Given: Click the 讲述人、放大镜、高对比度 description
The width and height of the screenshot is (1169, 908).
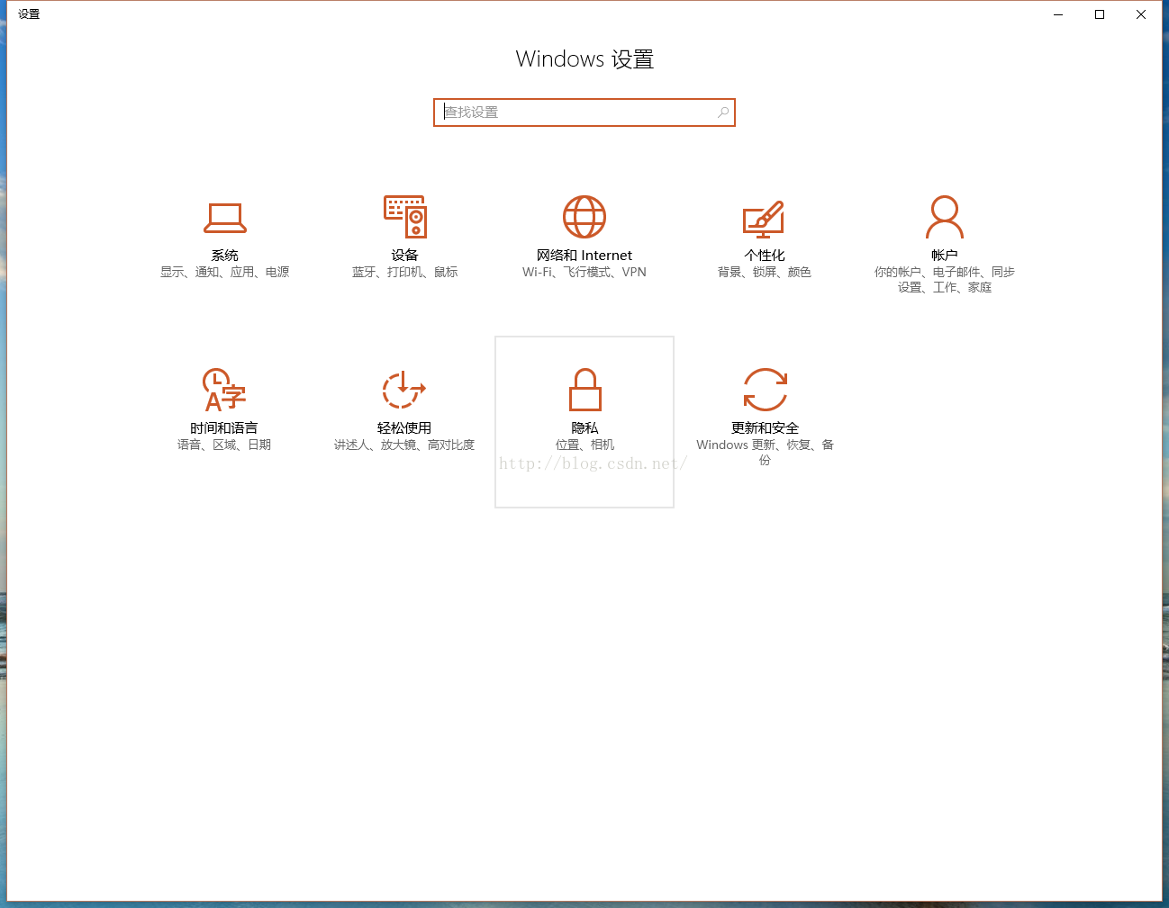Looking at the screenshot, I should point(404,445).
